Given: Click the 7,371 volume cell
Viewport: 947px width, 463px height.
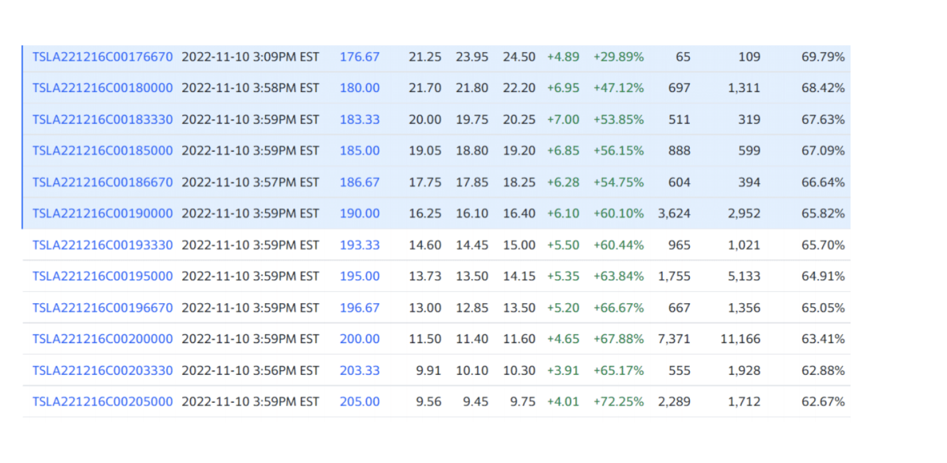Looking at the screenshot, I should pos(674,339).
